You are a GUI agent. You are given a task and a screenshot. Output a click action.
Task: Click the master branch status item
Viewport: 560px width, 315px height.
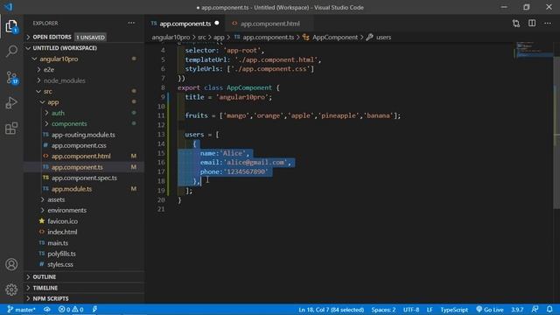[22, 310]
